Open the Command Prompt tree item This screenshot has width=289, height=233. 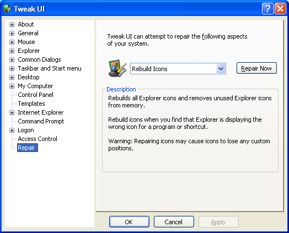click(41, 121)
